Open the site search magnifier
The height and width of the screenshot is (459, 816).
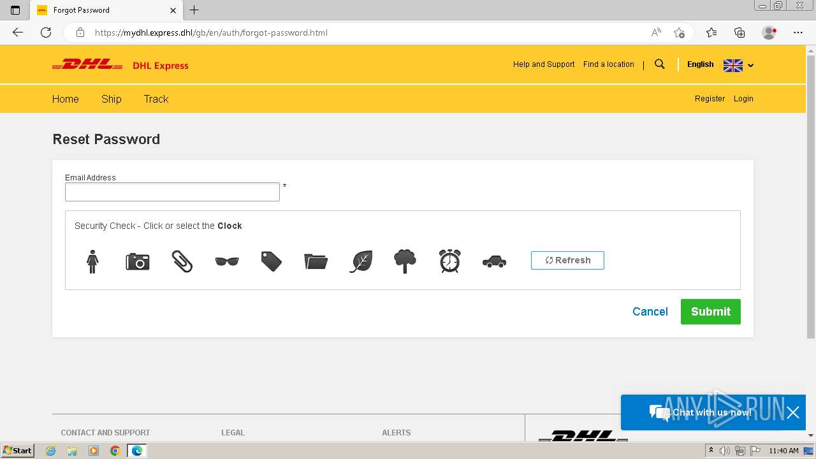click(x=660, y=64)
